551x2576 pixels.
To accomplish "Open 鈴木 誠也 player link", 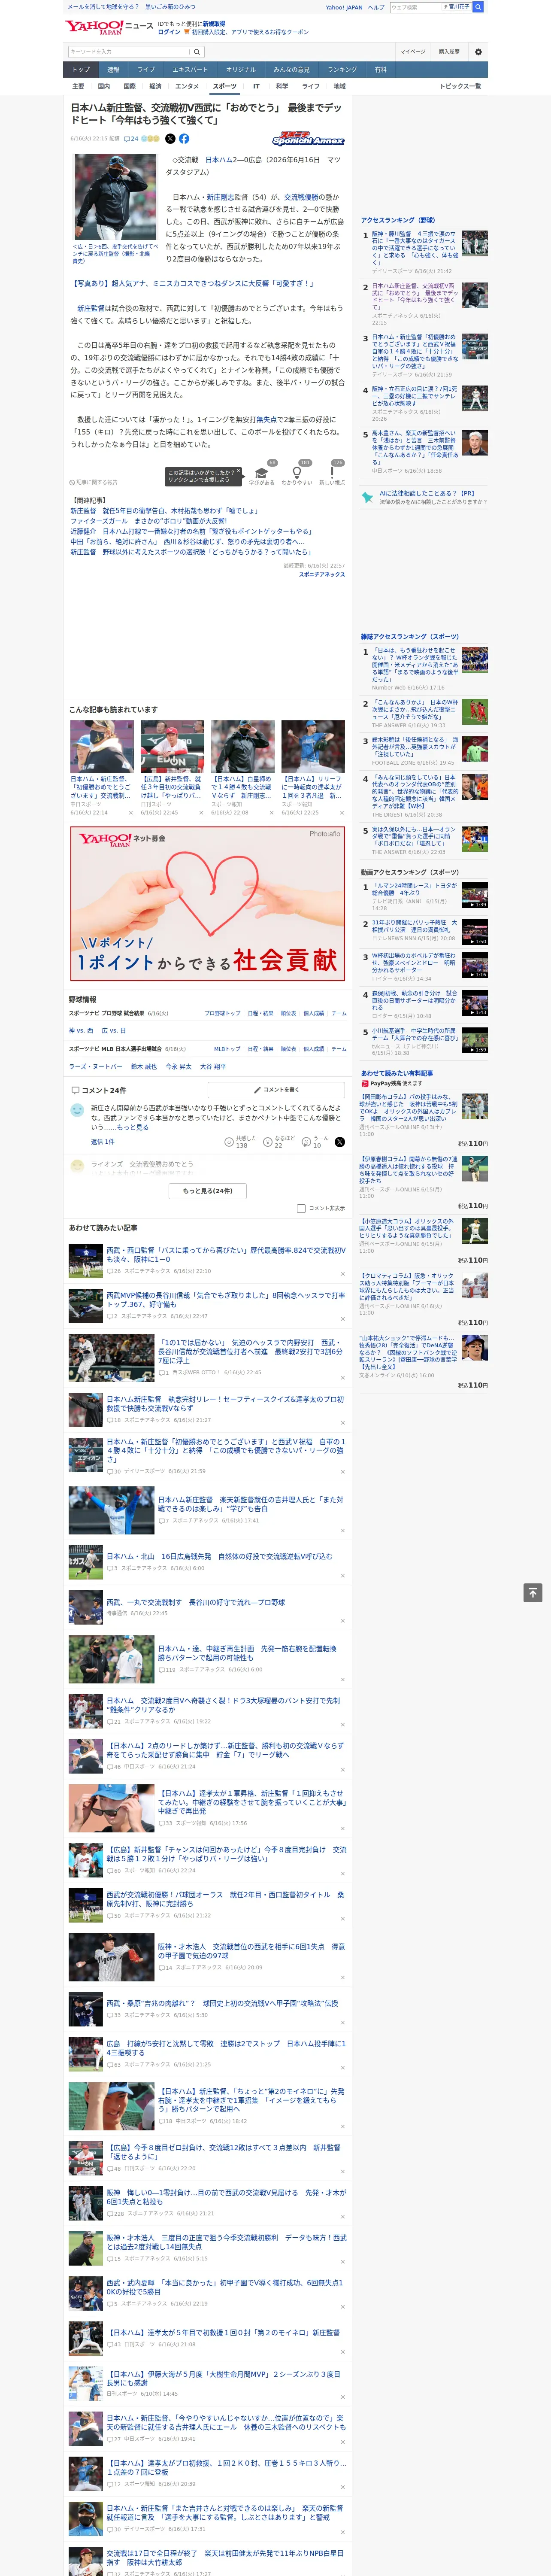I will (x=144, y=1067).
